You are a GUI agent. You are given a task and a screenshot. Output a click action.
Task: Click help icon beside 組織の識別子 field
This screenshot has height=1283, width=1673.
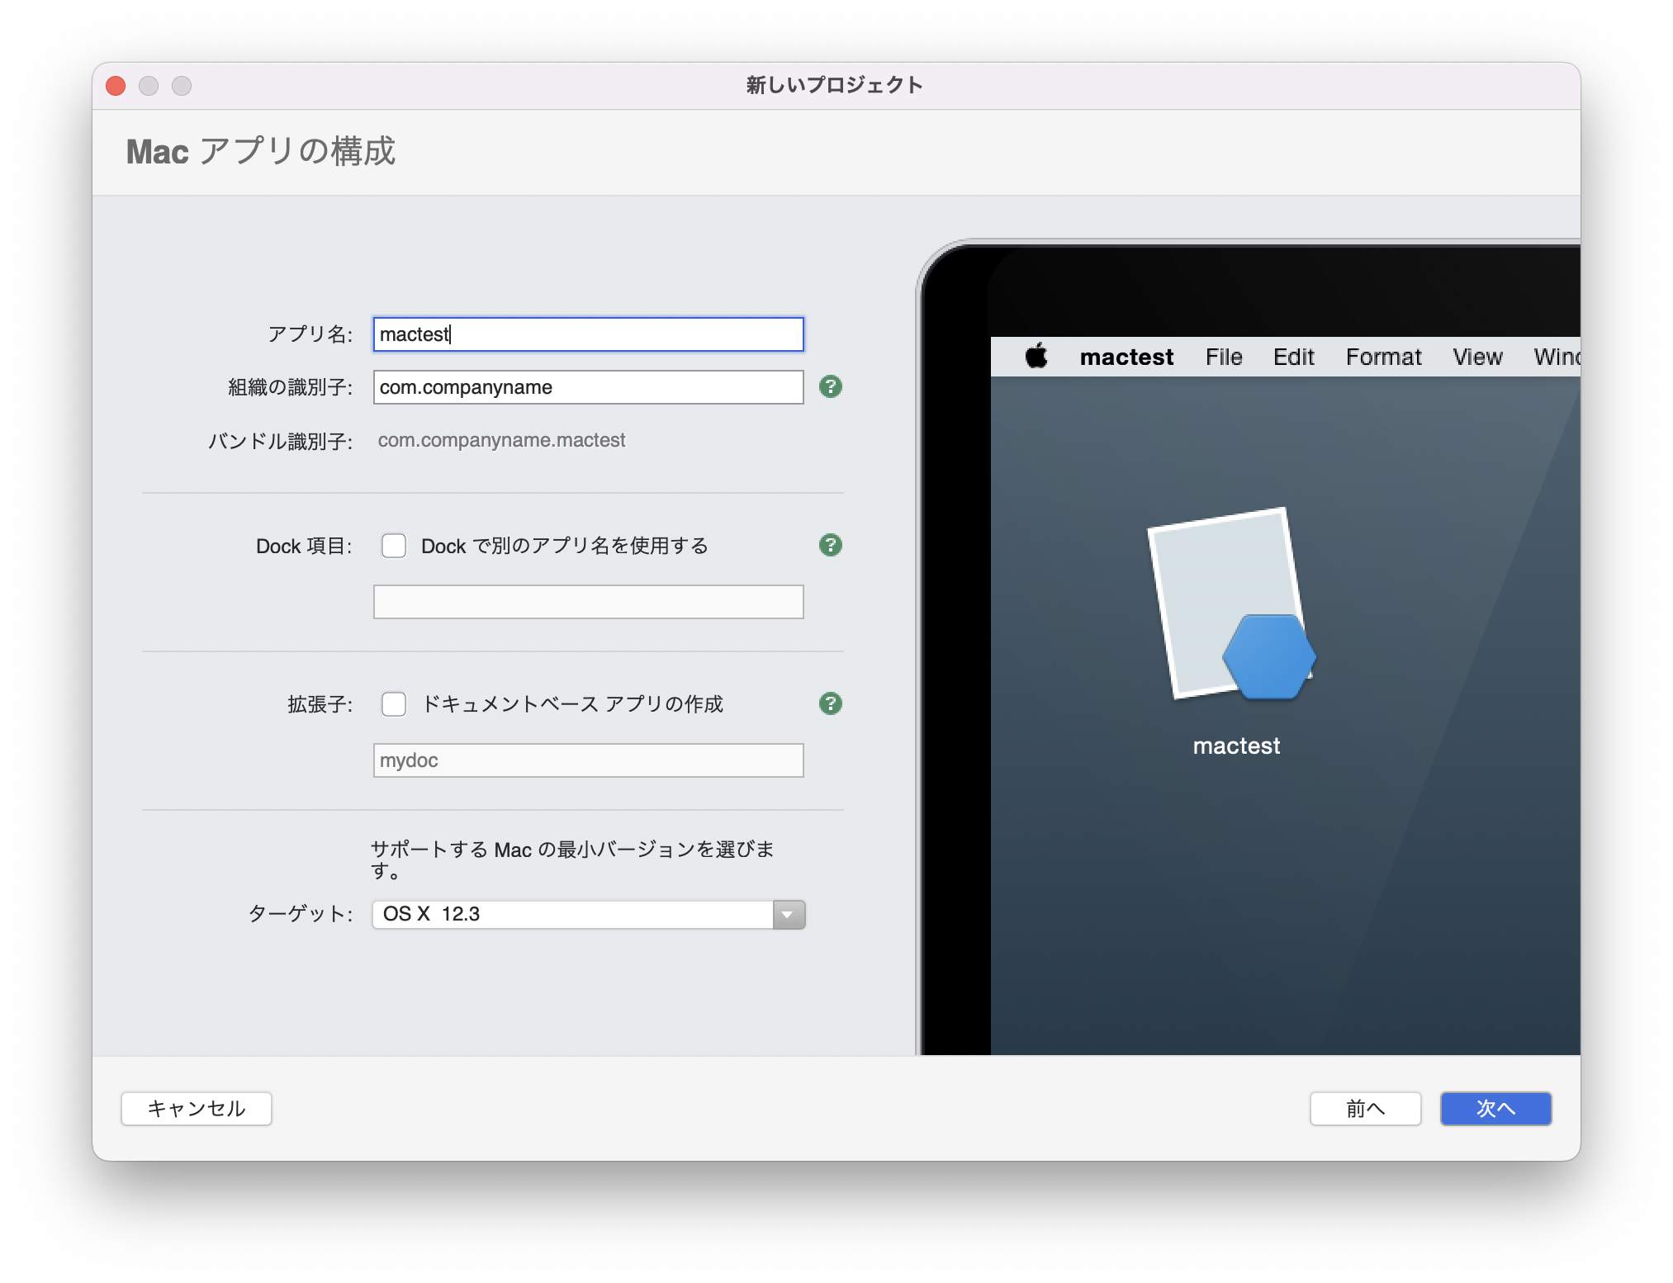[x=830, y=386]
